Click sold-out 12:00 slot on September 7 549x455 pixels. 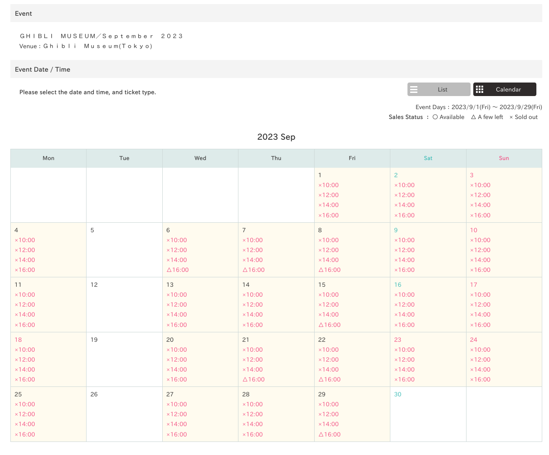coord(252,250)
